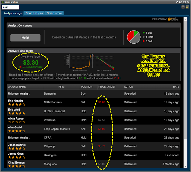191x172 pixels.
Task: Switch to the Analyst ratings tab
Action: [x=13, y=13]
